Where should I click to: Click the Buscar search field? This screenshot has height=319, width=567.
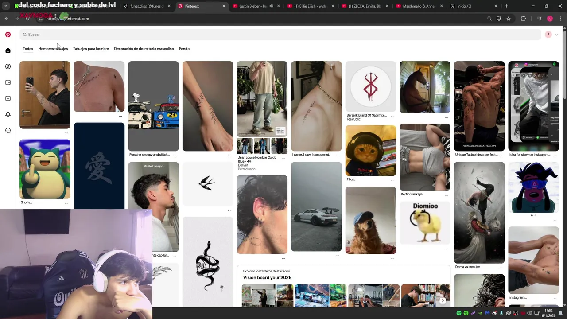pyautogui.click(x=280, y=35)
